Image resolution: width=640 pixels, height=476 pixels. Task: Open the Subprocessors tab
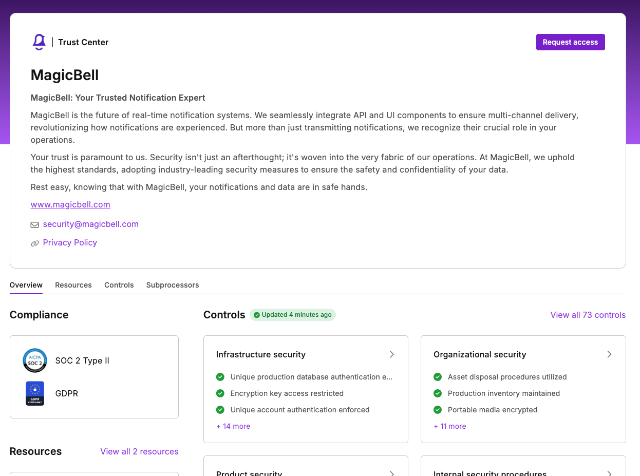coord(173,285)
